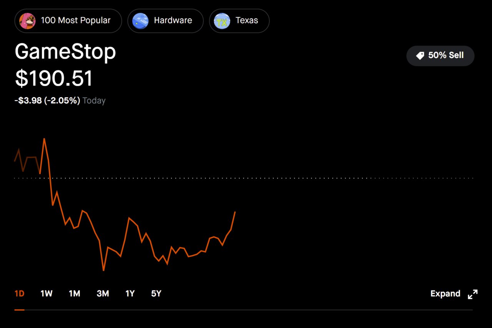Viewport: 492px width, 328px height.
Task: Open the Texas category chip
Action: pos(239,21)
